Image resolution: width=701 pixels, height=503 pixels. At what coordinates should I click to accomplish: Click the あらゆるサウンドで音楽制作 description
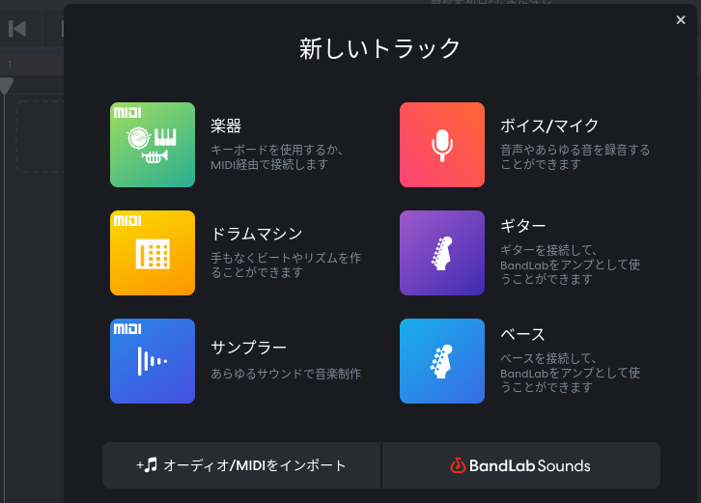pyautogui.click(x=286, y=374)
